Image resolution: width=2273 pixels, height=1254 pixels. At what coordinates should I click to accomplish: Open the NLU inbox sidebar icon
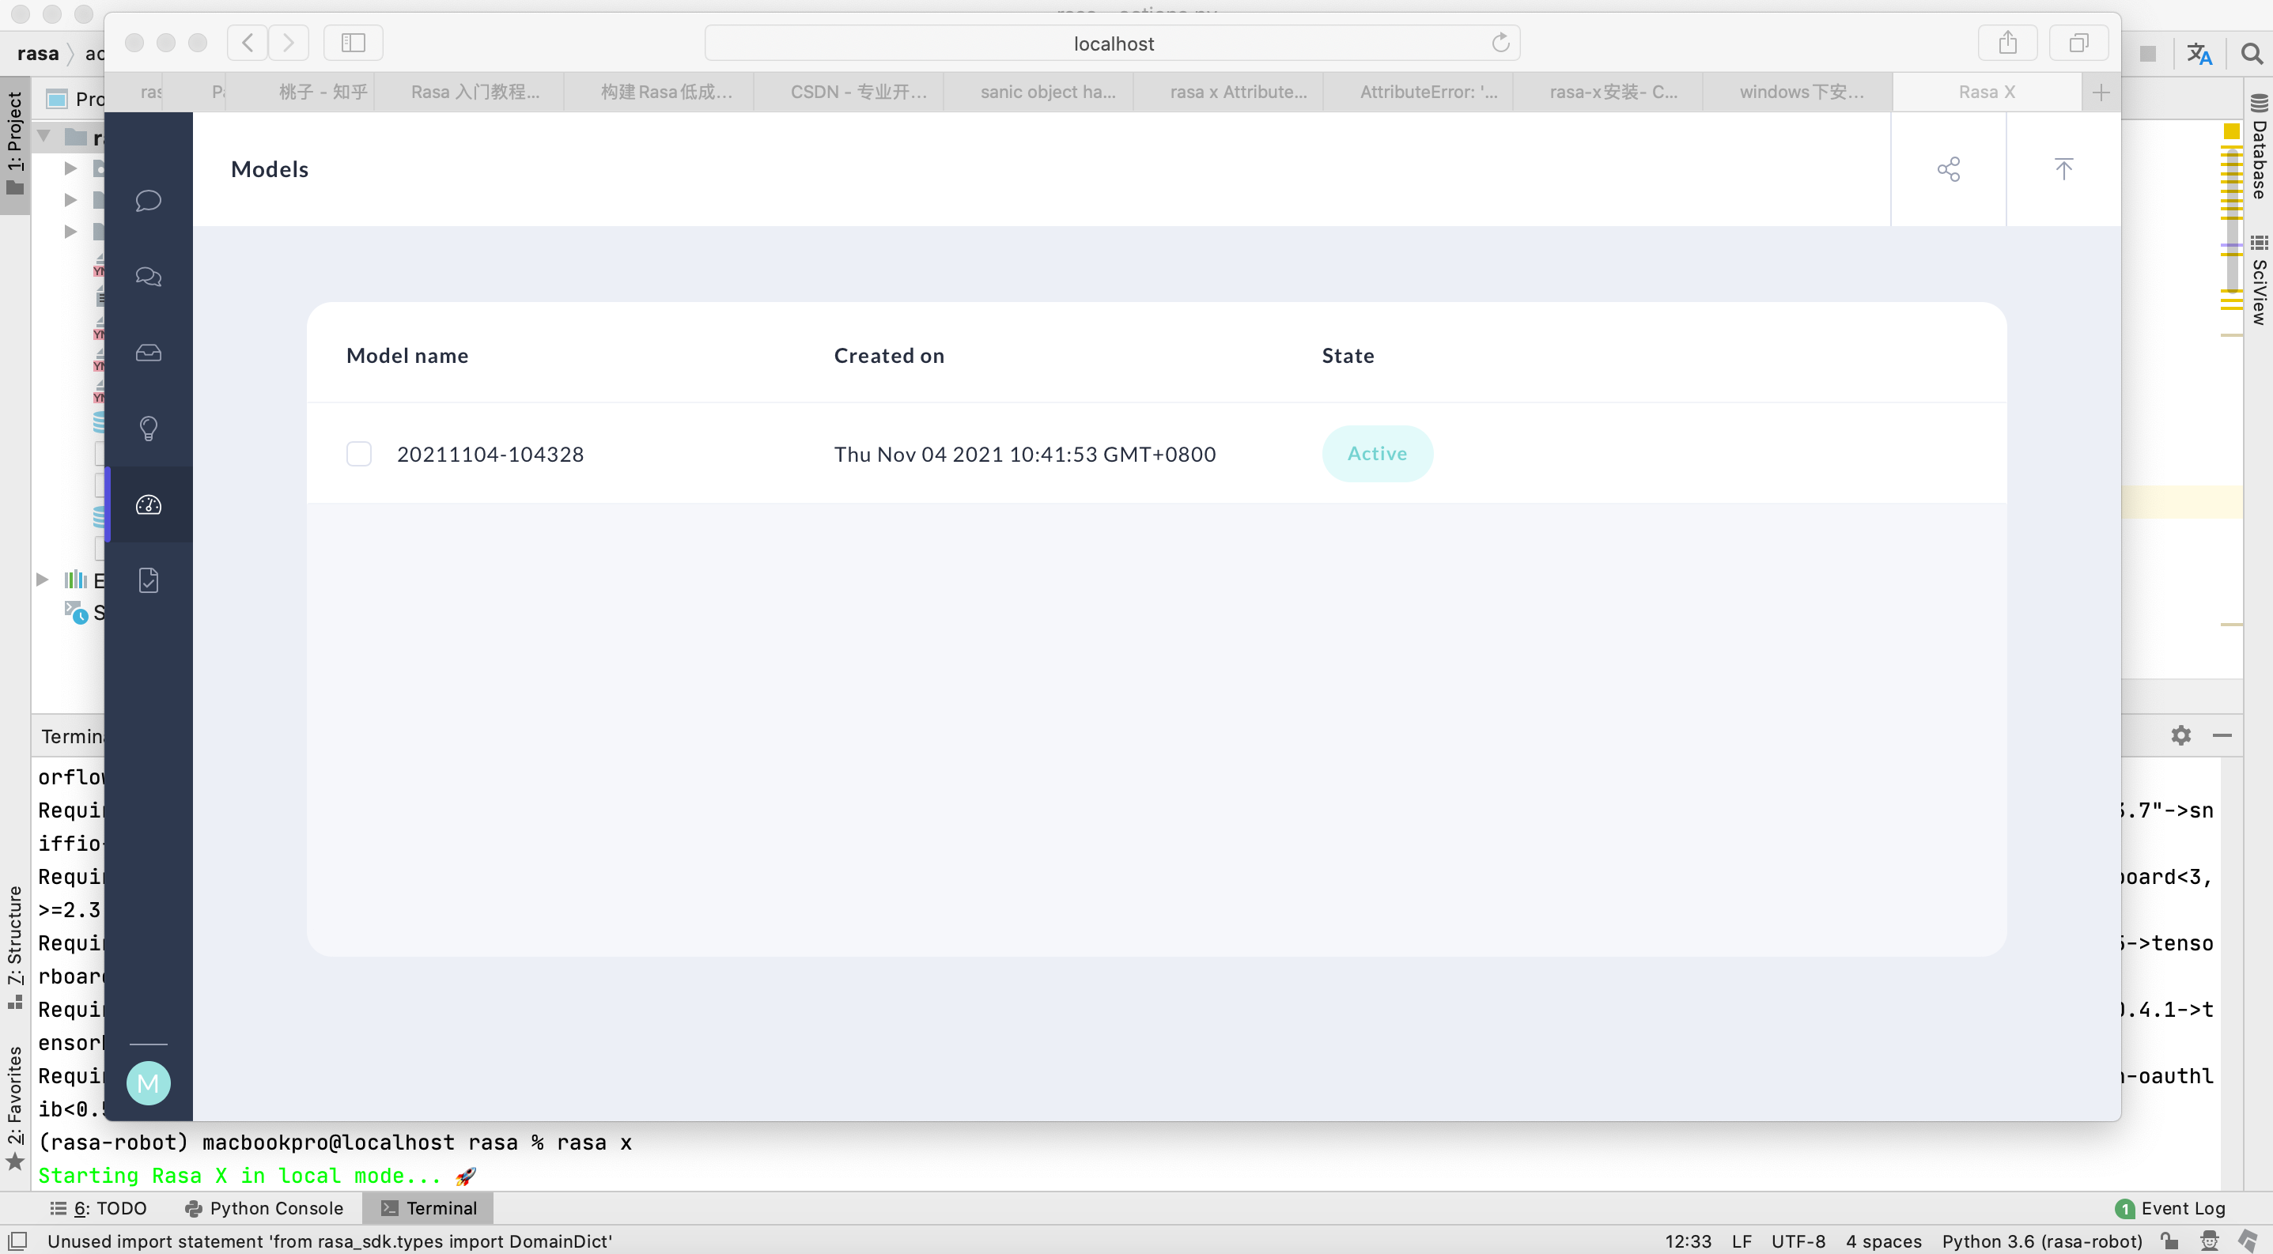(x=148, y=353)
